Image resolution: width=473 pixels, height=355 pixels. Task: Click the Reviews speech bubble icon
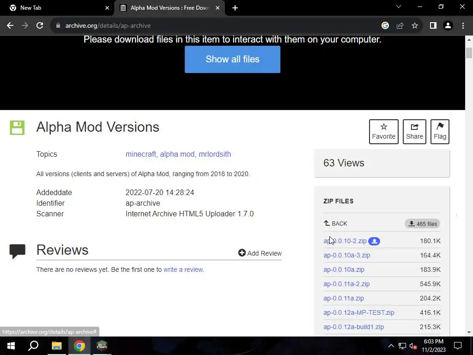pos(17,251)
